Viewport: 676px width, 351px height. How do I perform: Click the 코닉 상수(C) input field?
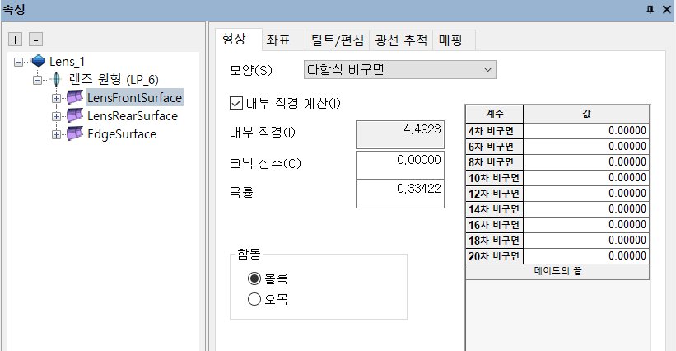point(399,165)
